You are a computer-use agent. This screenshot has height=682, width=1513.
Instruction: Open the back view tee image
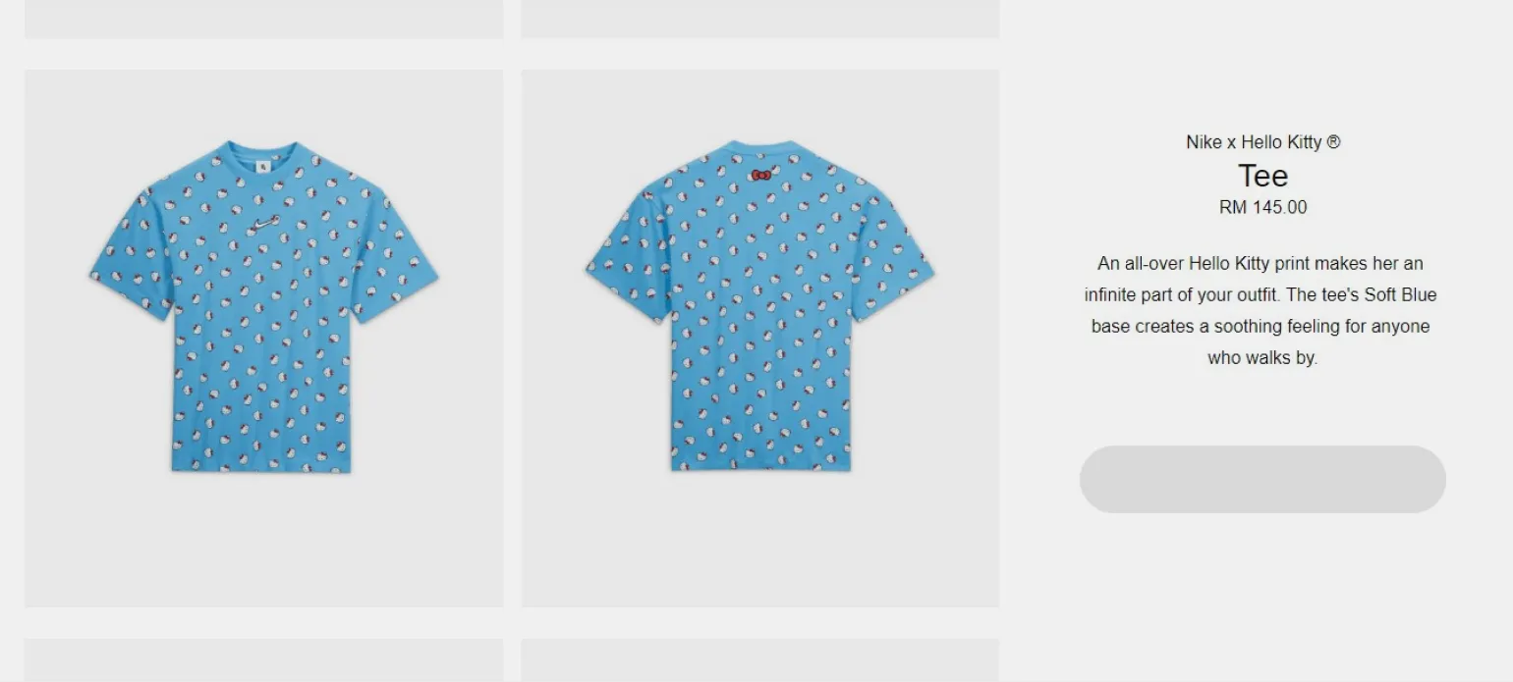(x=760, y=338)
